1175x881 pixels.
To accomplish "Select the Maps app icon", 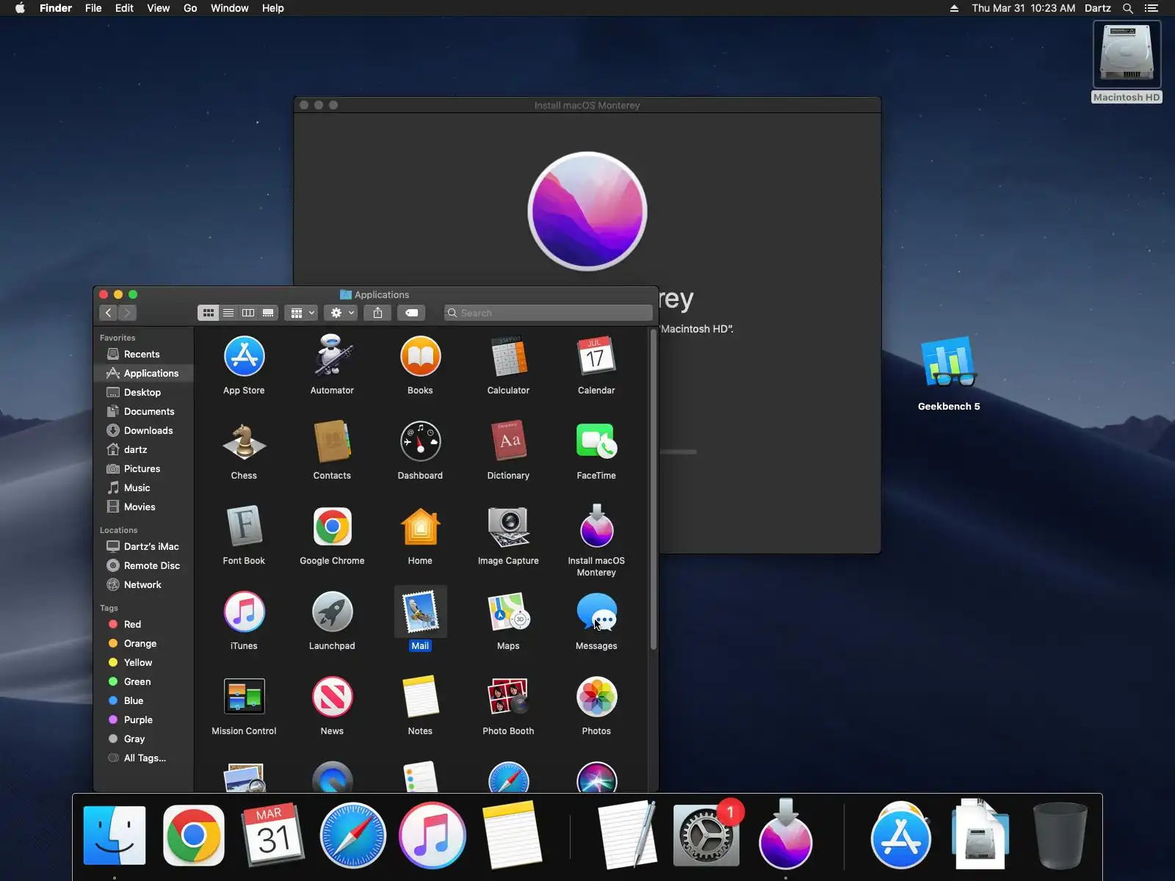I will pyautogui.click(x=508, y=612).
